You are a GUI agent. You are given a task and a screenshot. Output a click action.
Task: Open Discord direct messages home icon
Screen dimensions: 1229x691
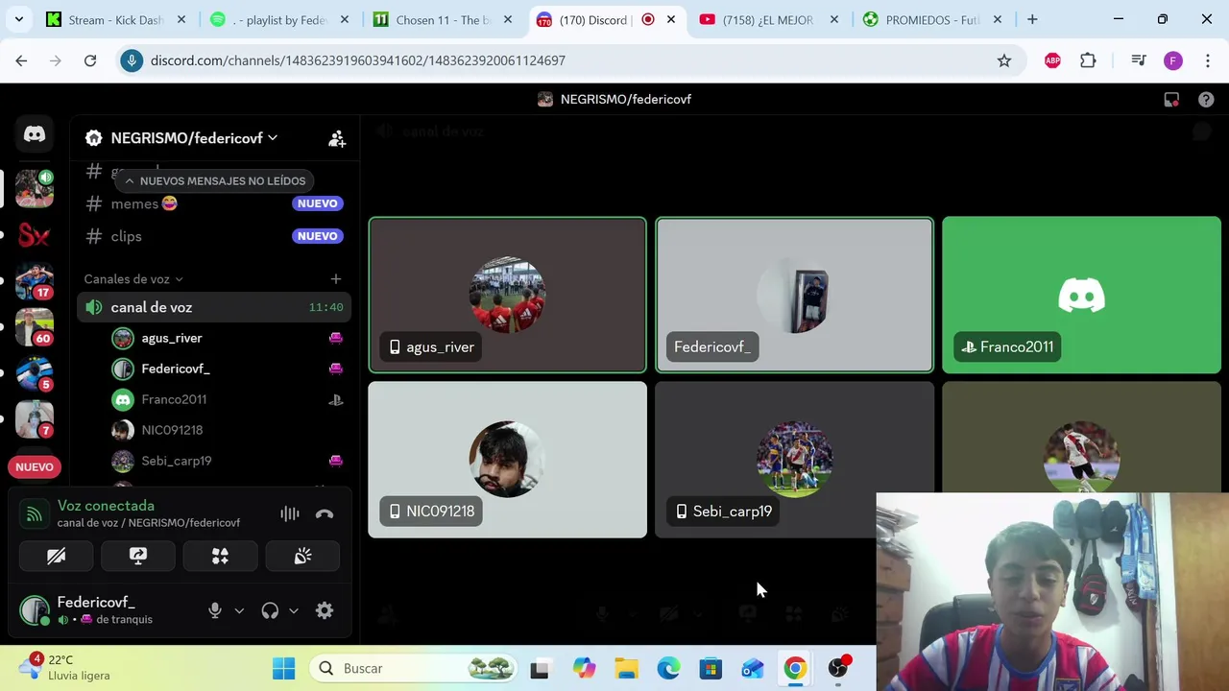35,134
